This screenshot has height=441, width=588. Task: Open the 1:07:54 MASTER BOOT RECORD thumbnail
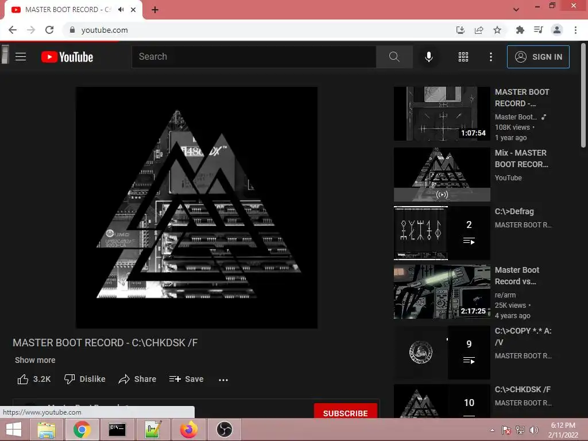point(442,114)
